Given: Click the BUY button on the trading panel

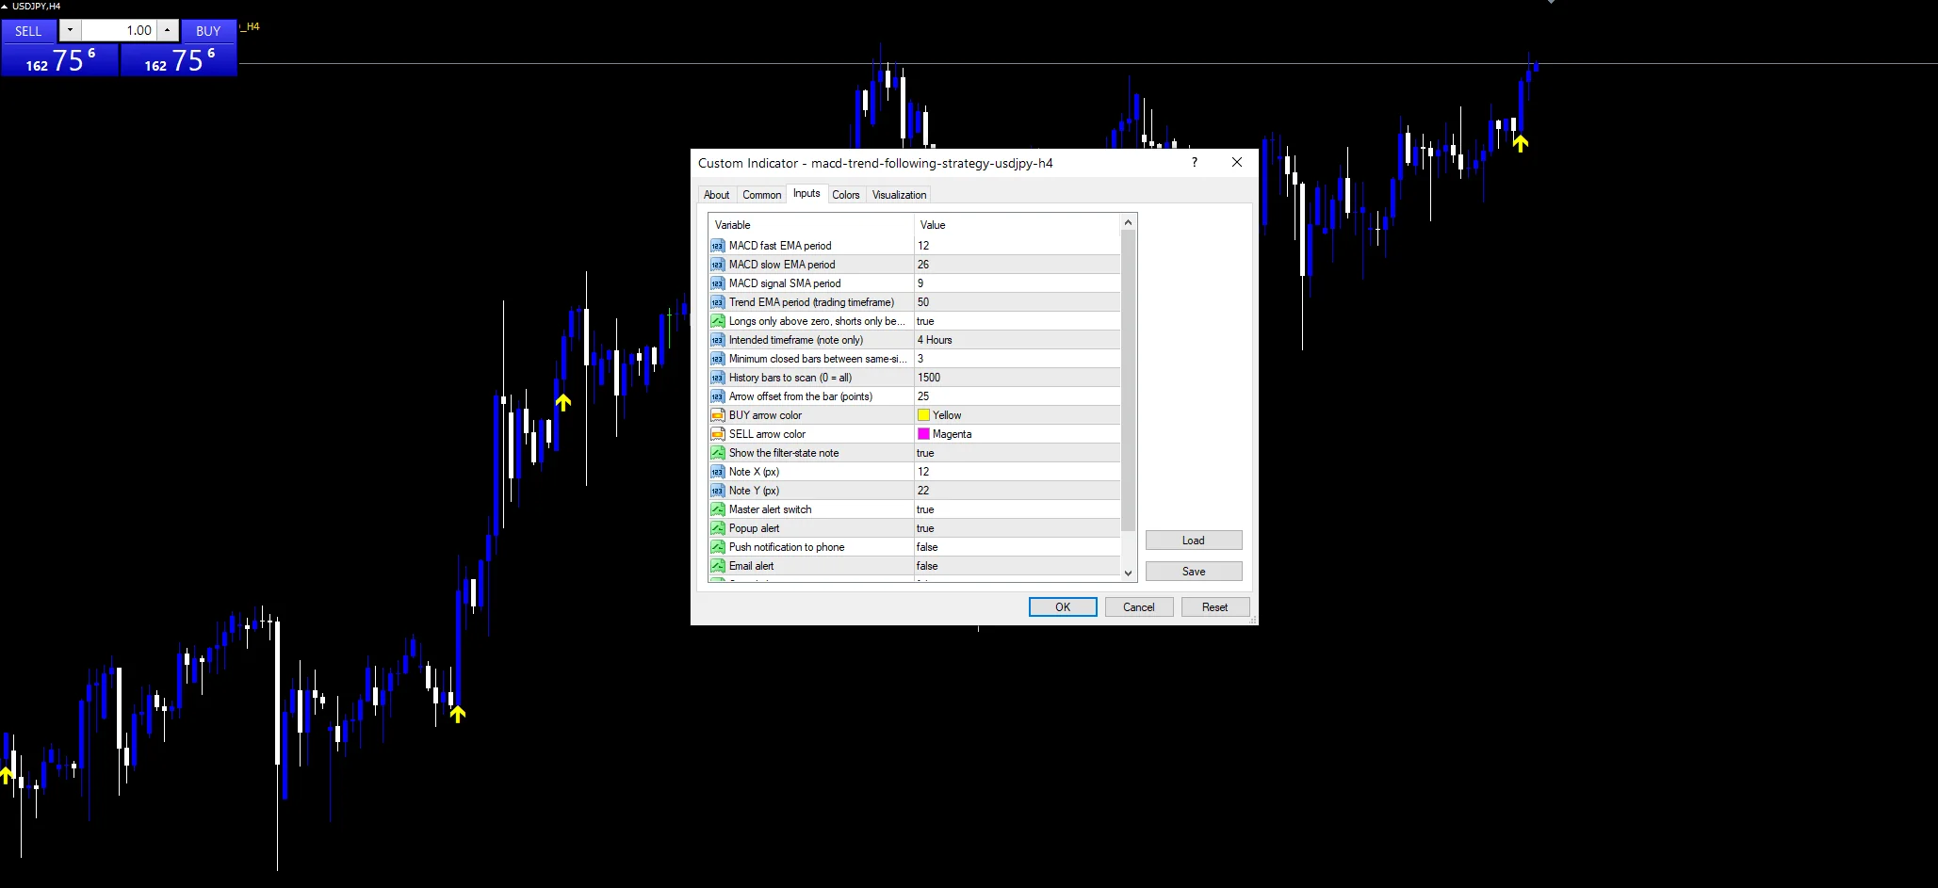Looking at the screenshot, I should (208, 31).
